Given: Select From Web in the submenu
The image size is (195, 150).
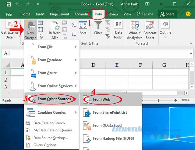Looking at the screenshot, I should (x=102, y=99).
